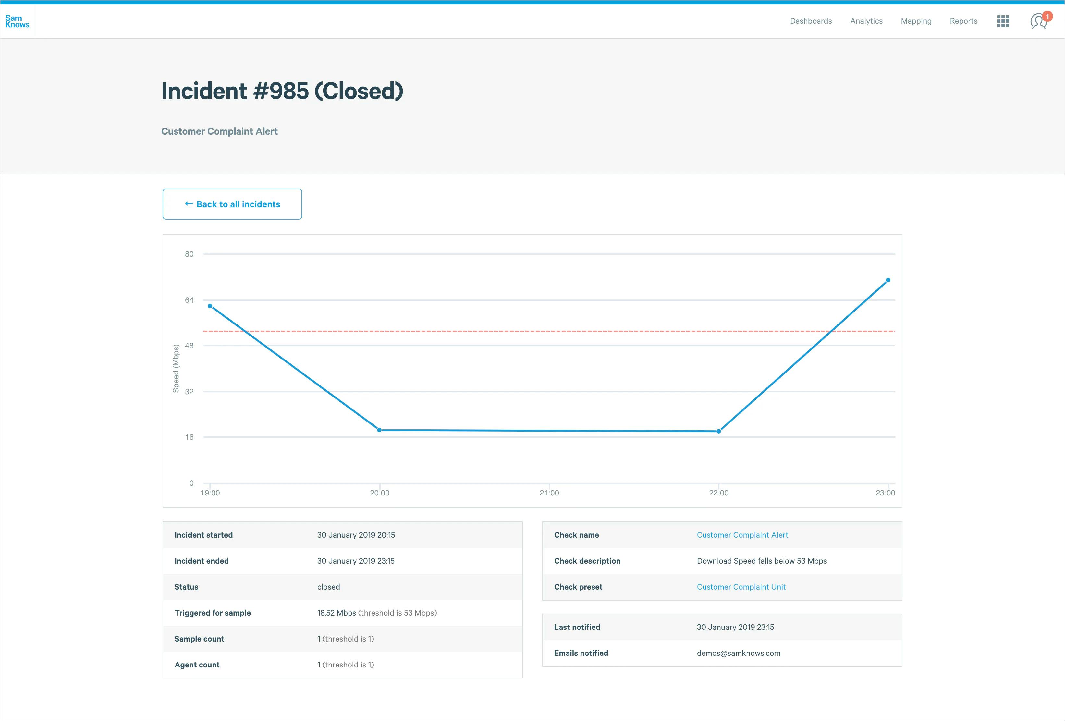Click the 32 y-axis label
This screenshot has width=1065, height=721.
click(x=189, y=391)
